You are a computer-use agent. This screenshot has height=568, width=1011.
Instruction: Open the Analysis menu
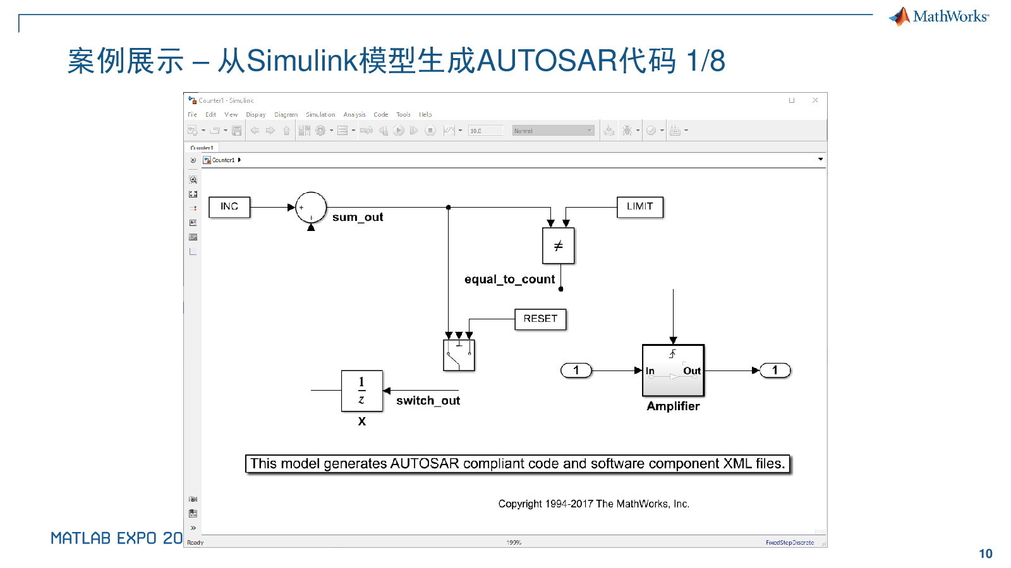pyautogui.click(x=354, y=115)
